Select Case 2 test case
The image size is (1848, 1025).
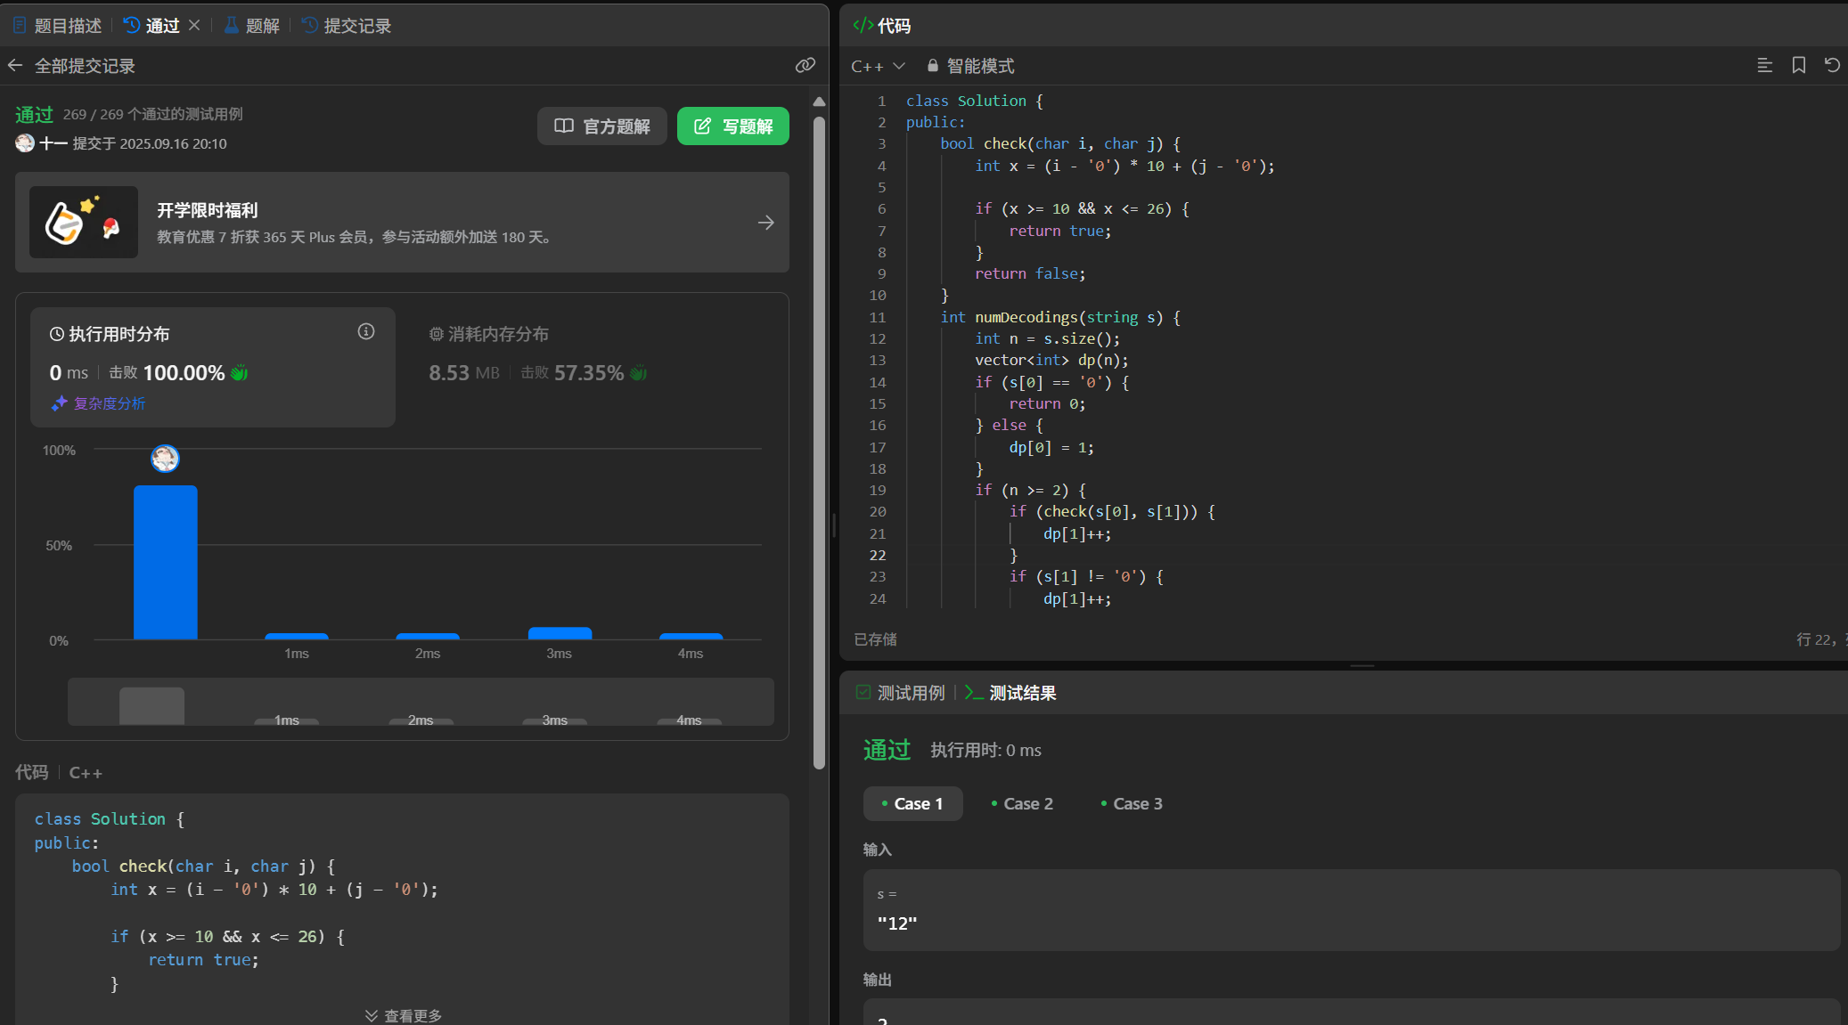[1022, 803]
